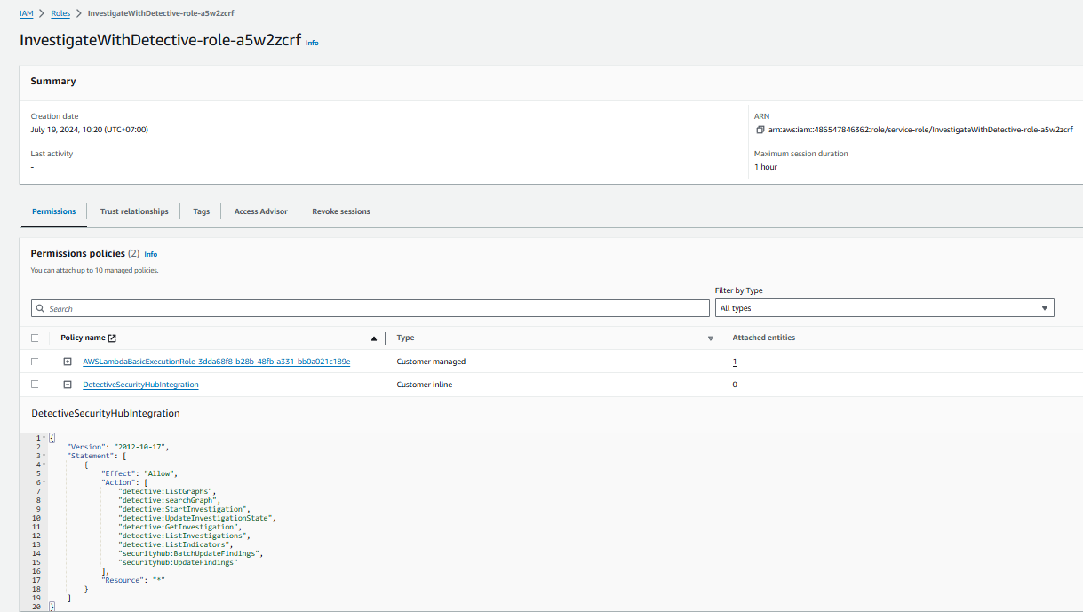Viewport: 1083px width, 612px height.
Task: Switch to Access Advisor tab
Action: [261, 211]
